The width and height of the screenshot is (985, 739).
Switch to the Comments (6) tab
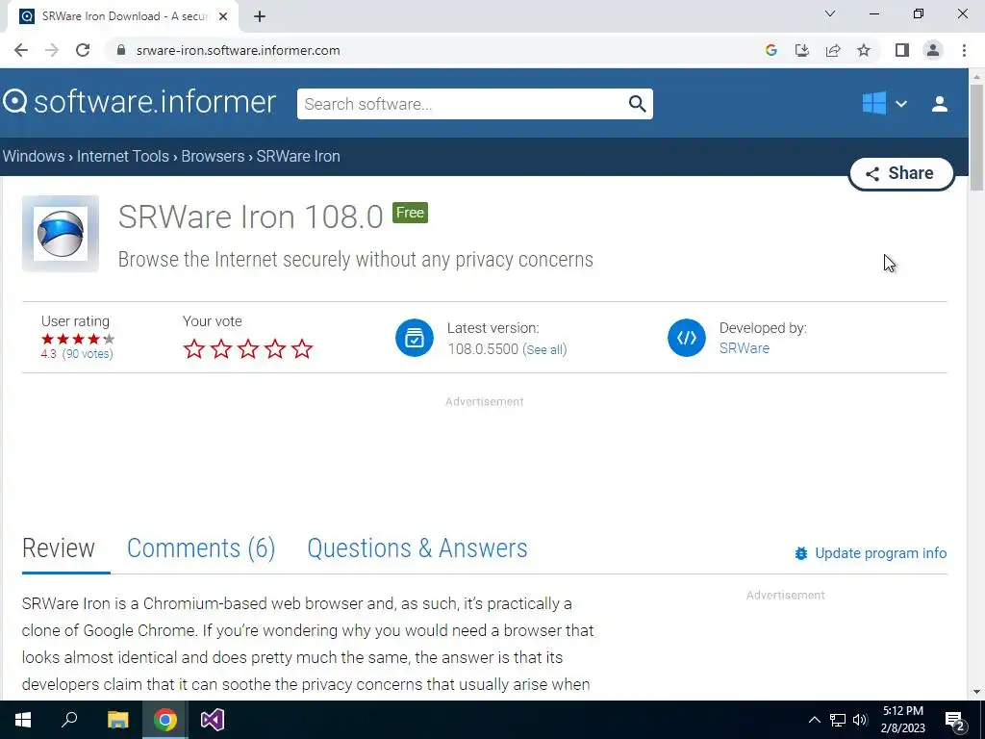(x=201, y=548)
